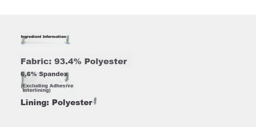
Task: Click the Lining: label
Action: coord(35,103)
